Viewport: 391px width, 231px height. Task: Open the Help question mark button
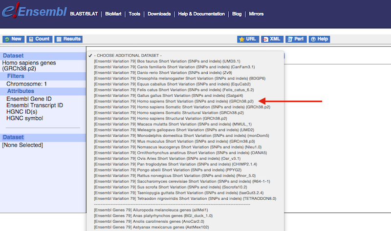pos(313,39)
